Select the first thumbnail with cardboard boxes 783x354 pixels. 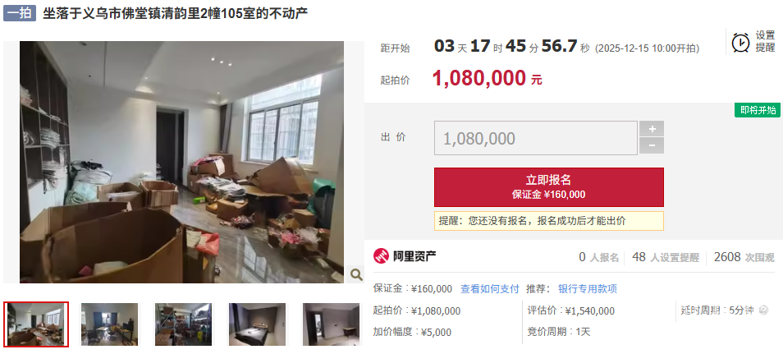(36, 324)
